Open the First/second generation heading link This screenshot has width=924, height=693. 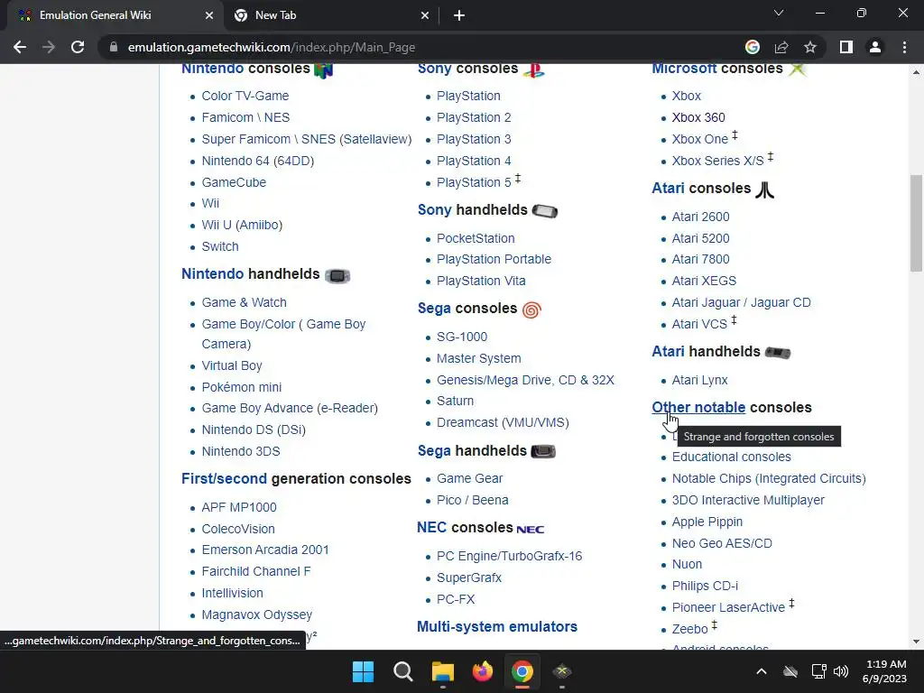pos(224,478)
